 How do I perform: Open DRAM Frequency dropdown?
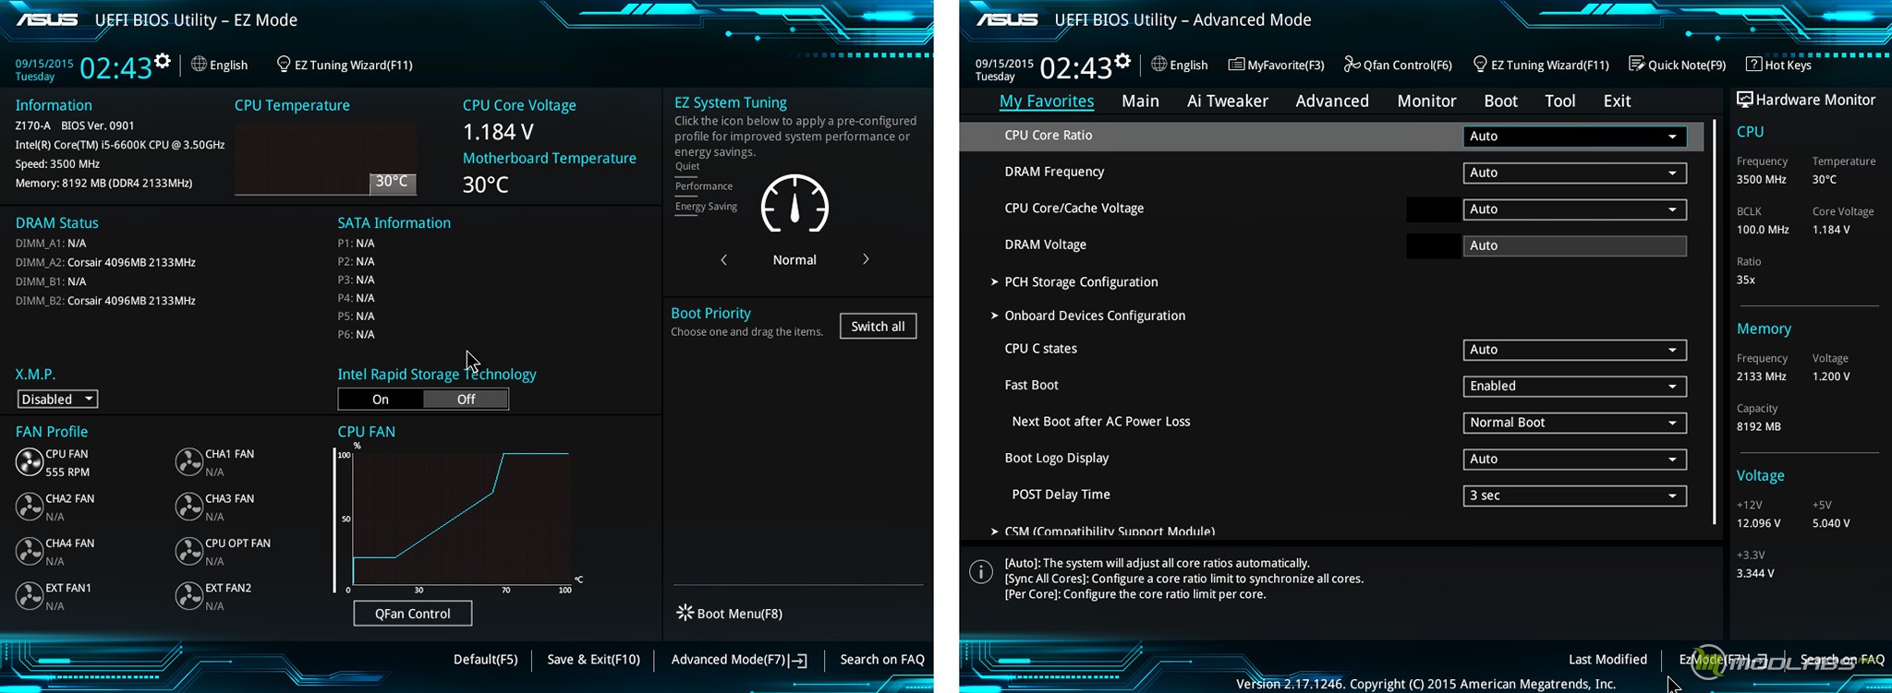1574,173
